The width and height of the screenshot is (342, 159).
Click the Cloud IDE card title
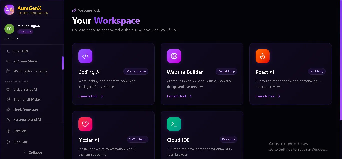(x=178, y=140)
